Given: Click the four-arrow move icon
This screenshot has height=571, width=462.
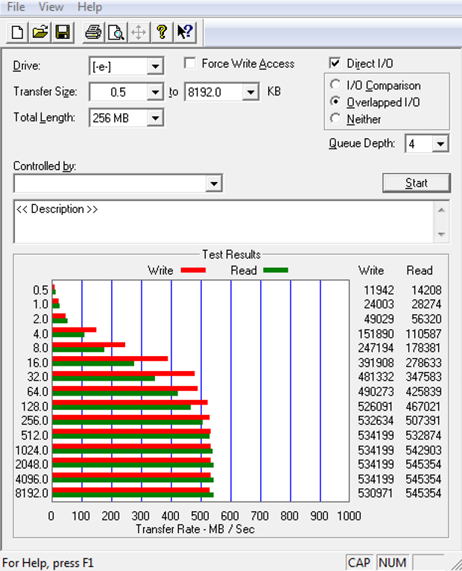Looking at the screenshot, I should (139, 32).
